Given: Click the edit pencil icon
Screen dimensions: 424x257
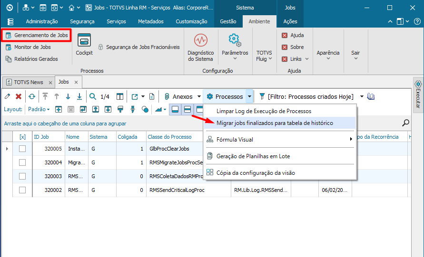Looking at the screenshot, I should [7, 96].
